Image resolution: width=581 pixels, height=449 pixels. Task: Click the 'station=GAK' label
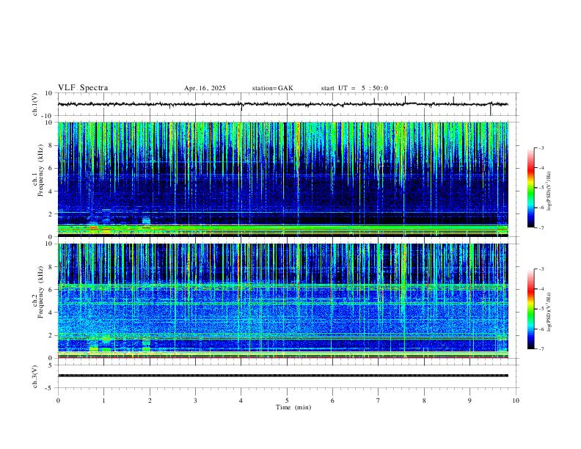272,88
